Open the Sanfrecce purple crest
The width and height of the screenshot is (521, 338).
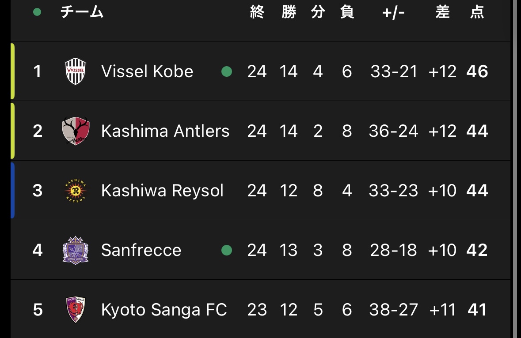pyautogui.click(x=76, y=250)
